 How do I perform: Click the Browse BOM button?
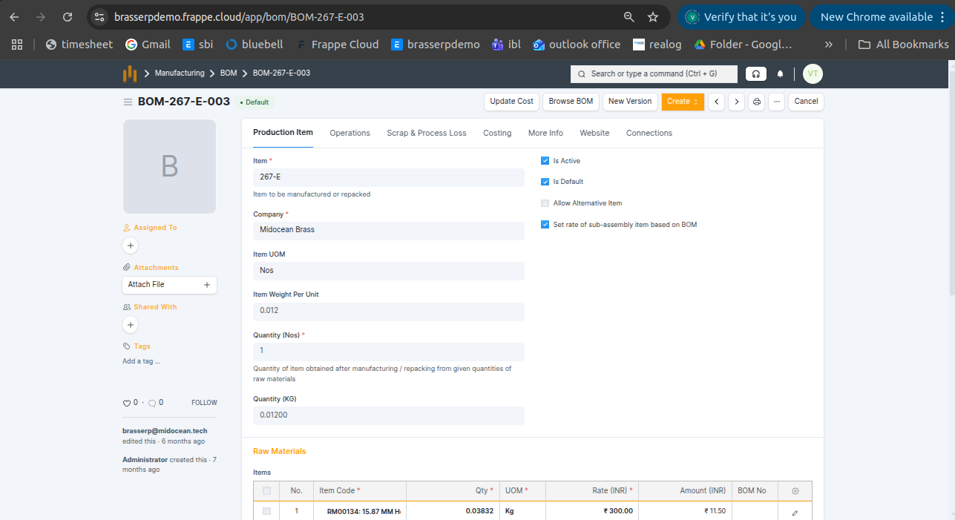(x=571, y=102)
